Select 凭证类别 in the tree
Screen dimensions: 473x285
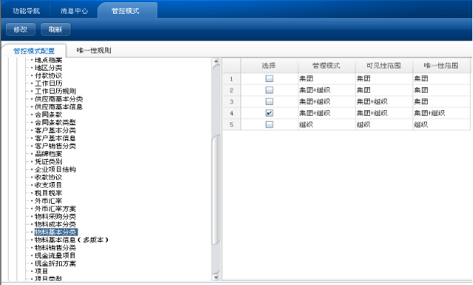(x=48, y=162)
